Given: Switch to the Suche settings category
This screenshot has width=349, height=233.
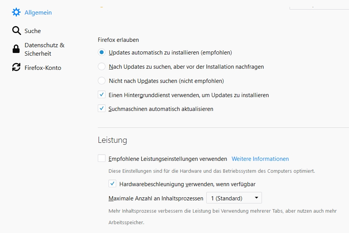Looking at the screenshot, I should coord(33,31).
